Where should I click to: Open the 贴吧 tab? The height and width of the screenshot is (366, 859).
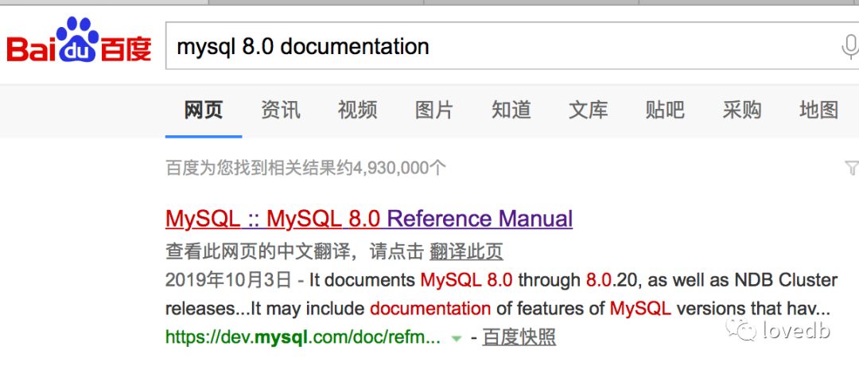[664, 110]
